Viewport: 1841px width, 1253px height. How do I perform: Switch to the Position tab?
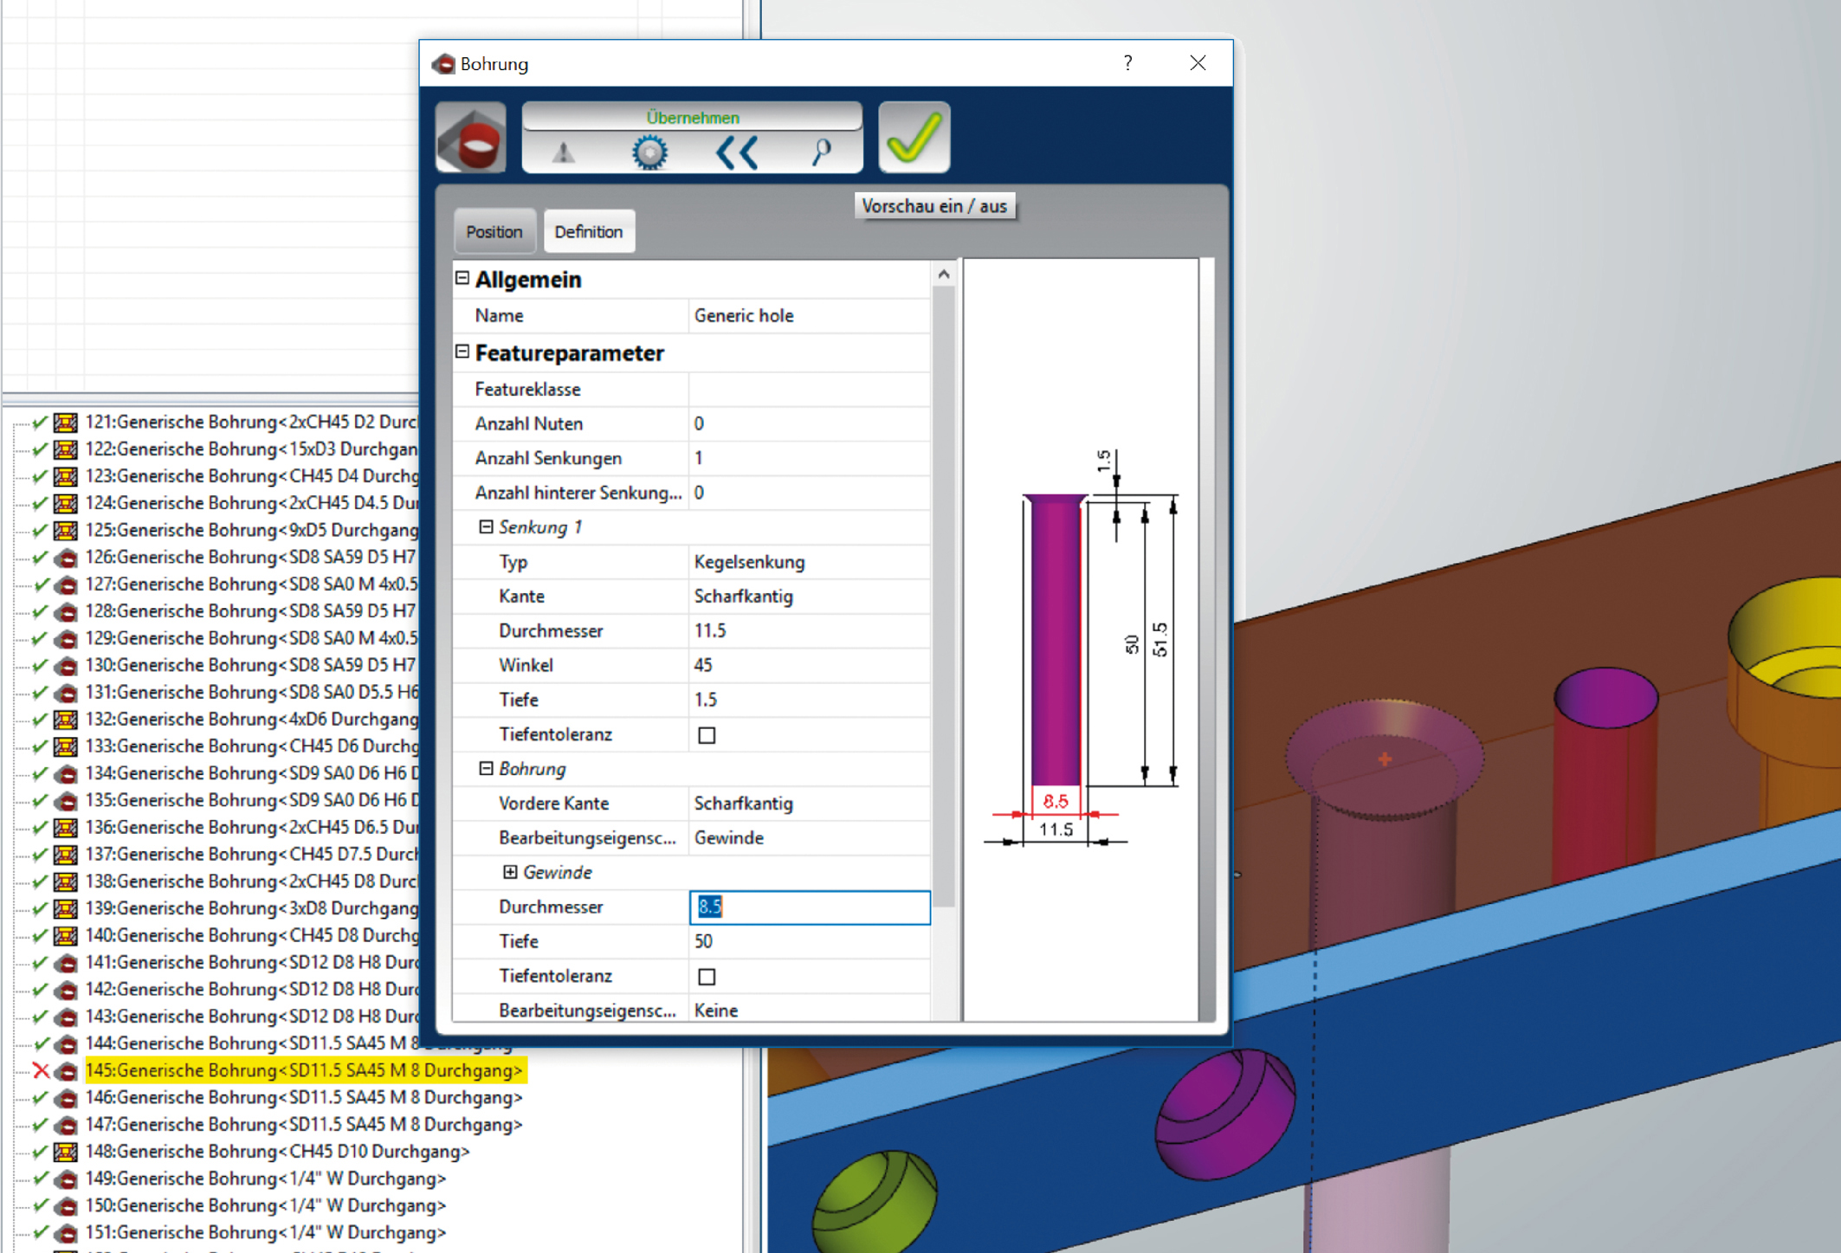(x=494, y=232)
